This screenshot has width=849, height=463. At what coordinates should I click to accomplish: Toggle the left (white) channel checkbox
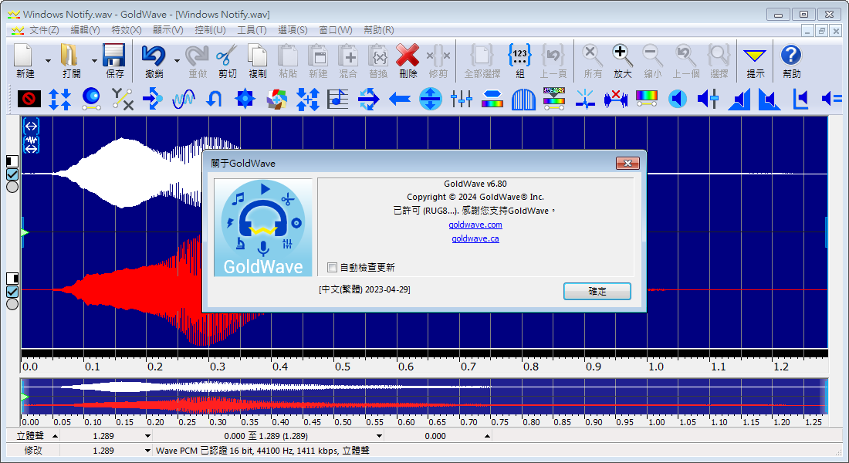pos(12,174)
